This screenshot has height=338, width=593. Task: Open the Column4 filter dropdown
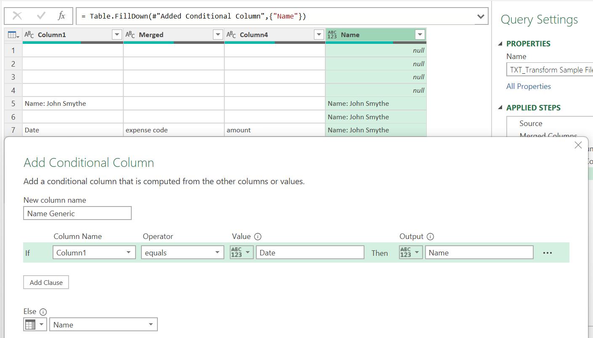[319, 35]
